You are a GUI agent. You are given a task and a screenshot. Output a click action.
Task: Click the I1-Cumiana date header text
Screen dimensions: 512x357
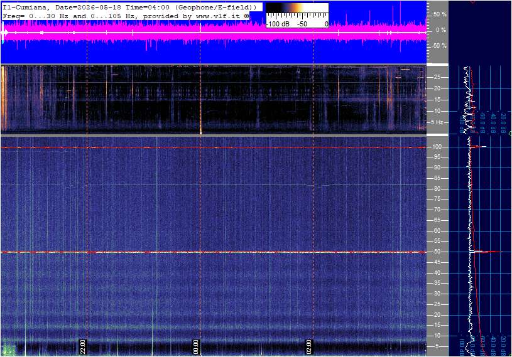(x=129, y=7)
